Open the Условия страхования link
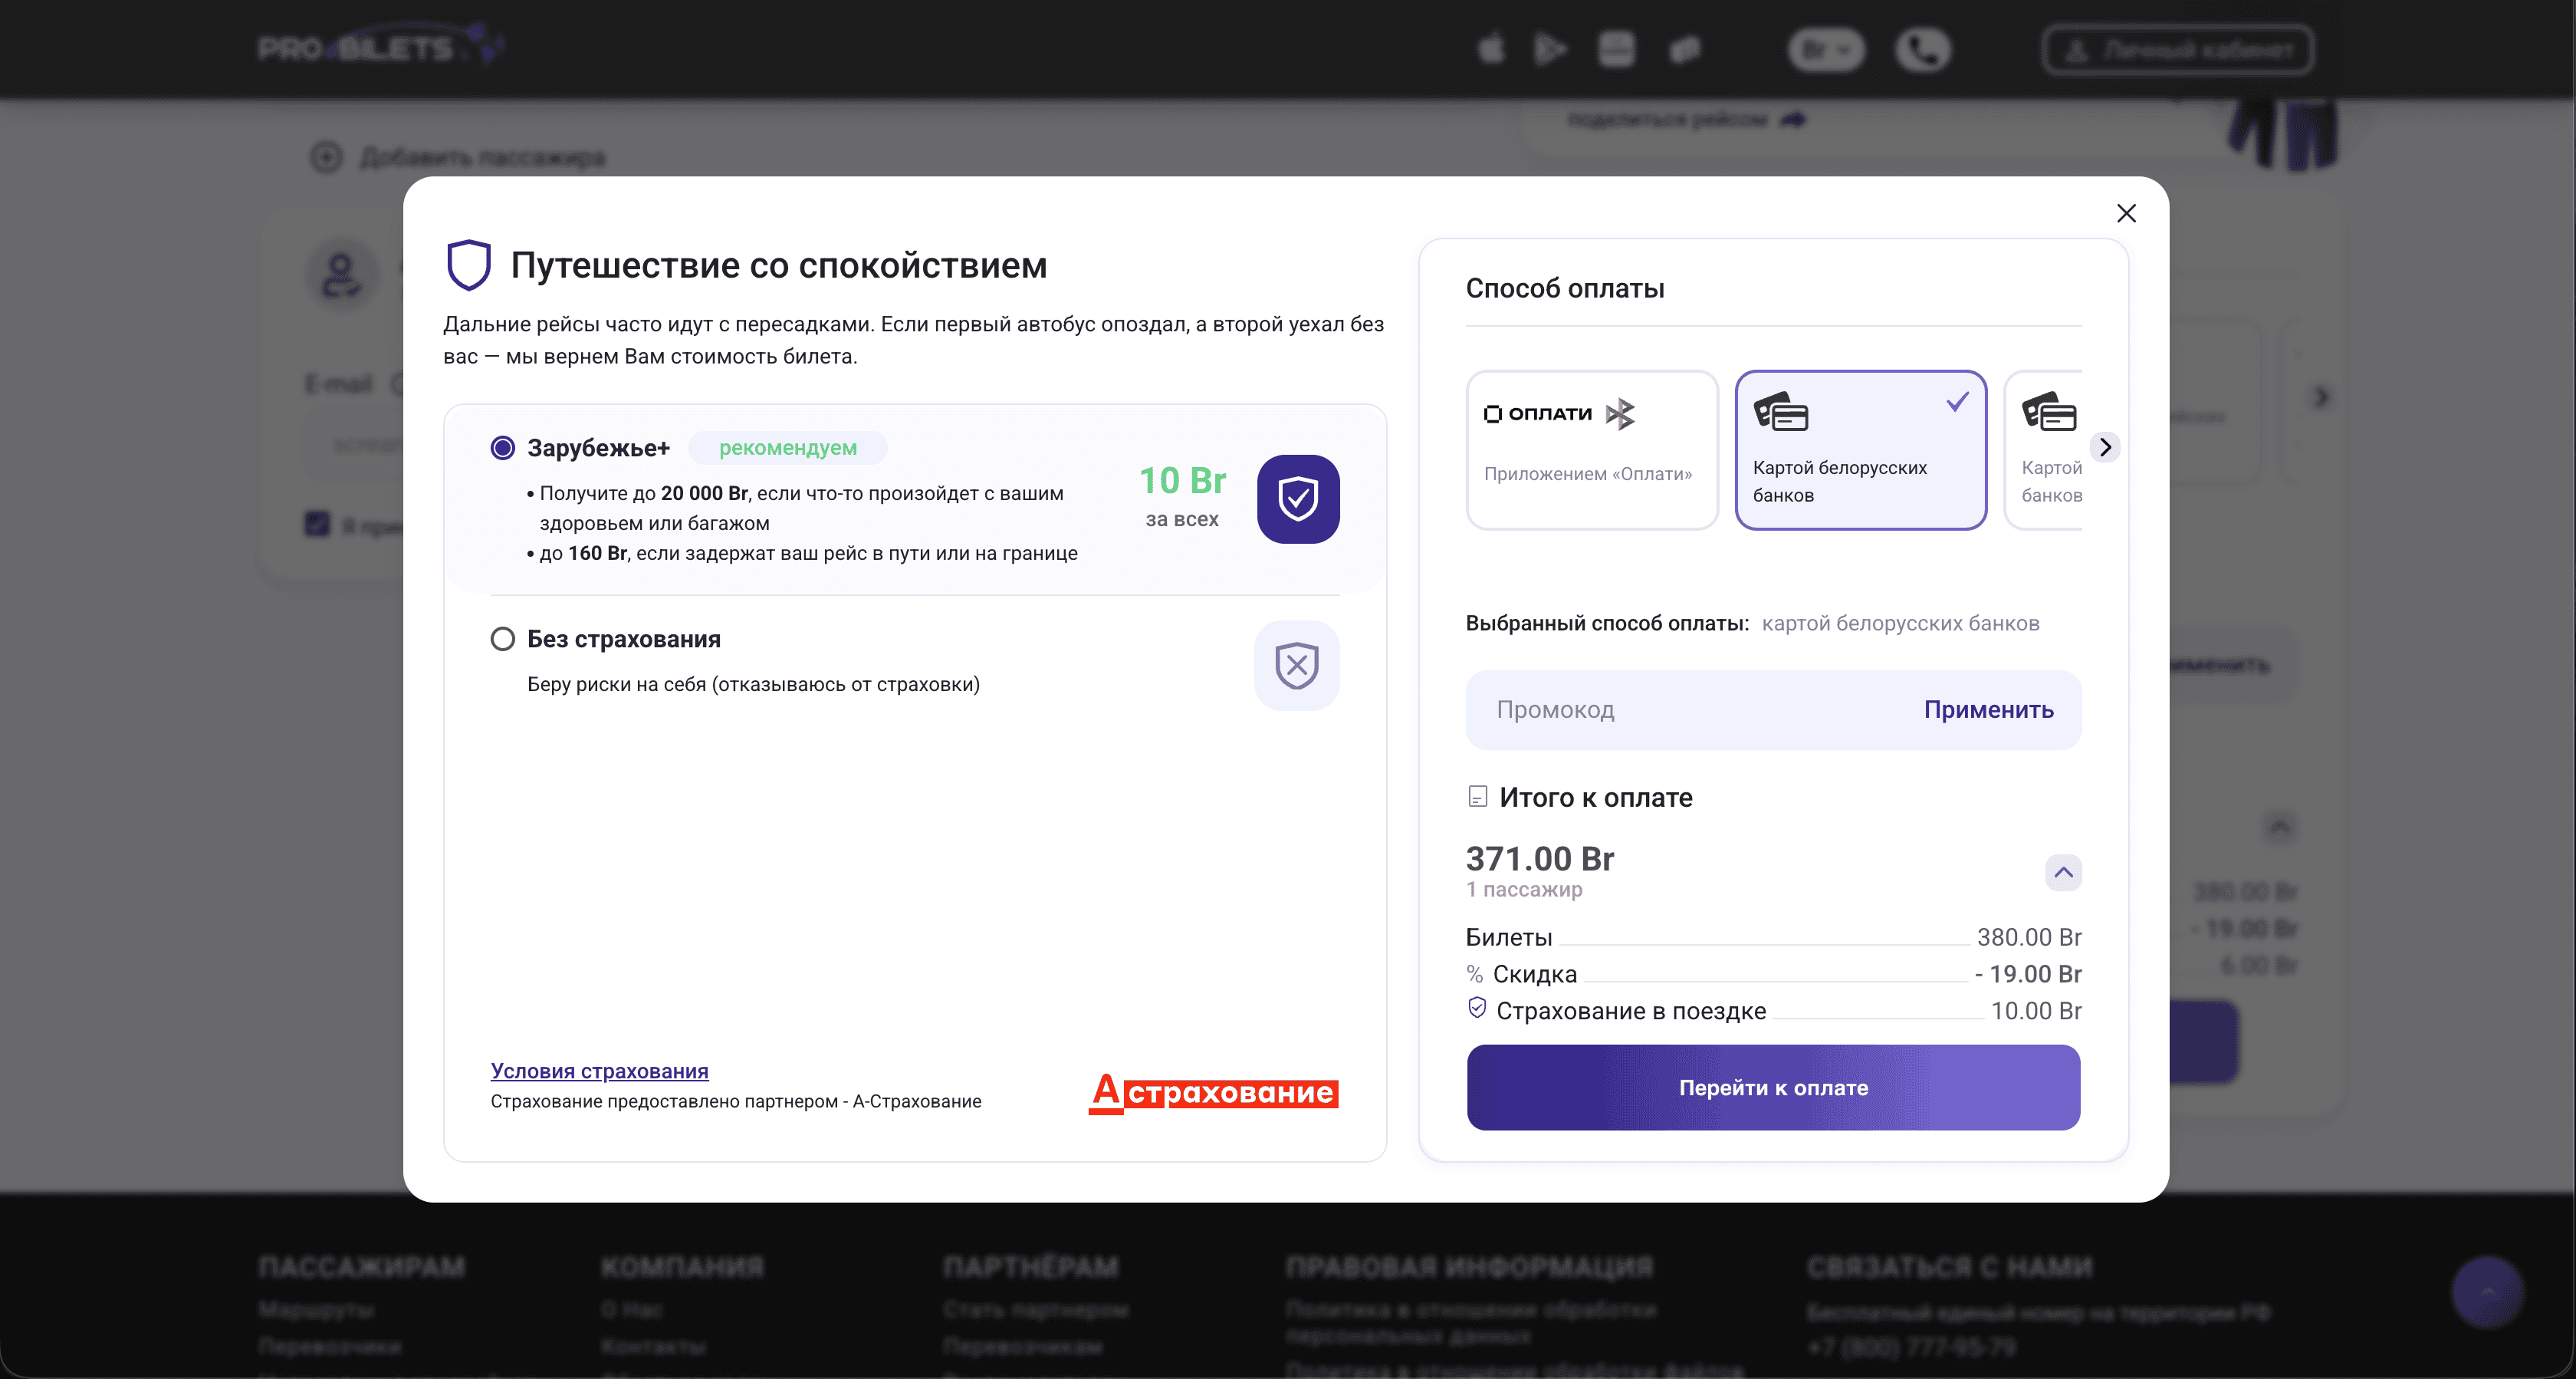 click(599, 1071)
